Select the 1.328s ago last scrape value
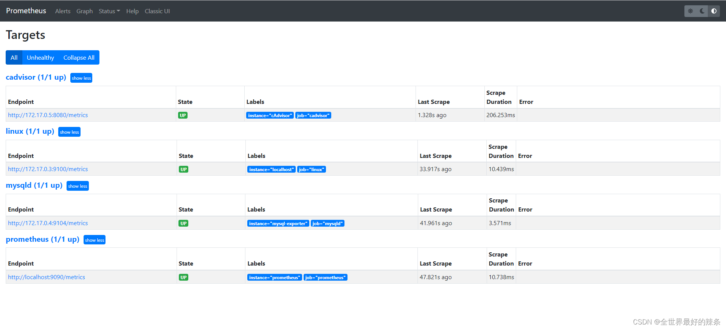The image size is (726, 329). point(432,115)
